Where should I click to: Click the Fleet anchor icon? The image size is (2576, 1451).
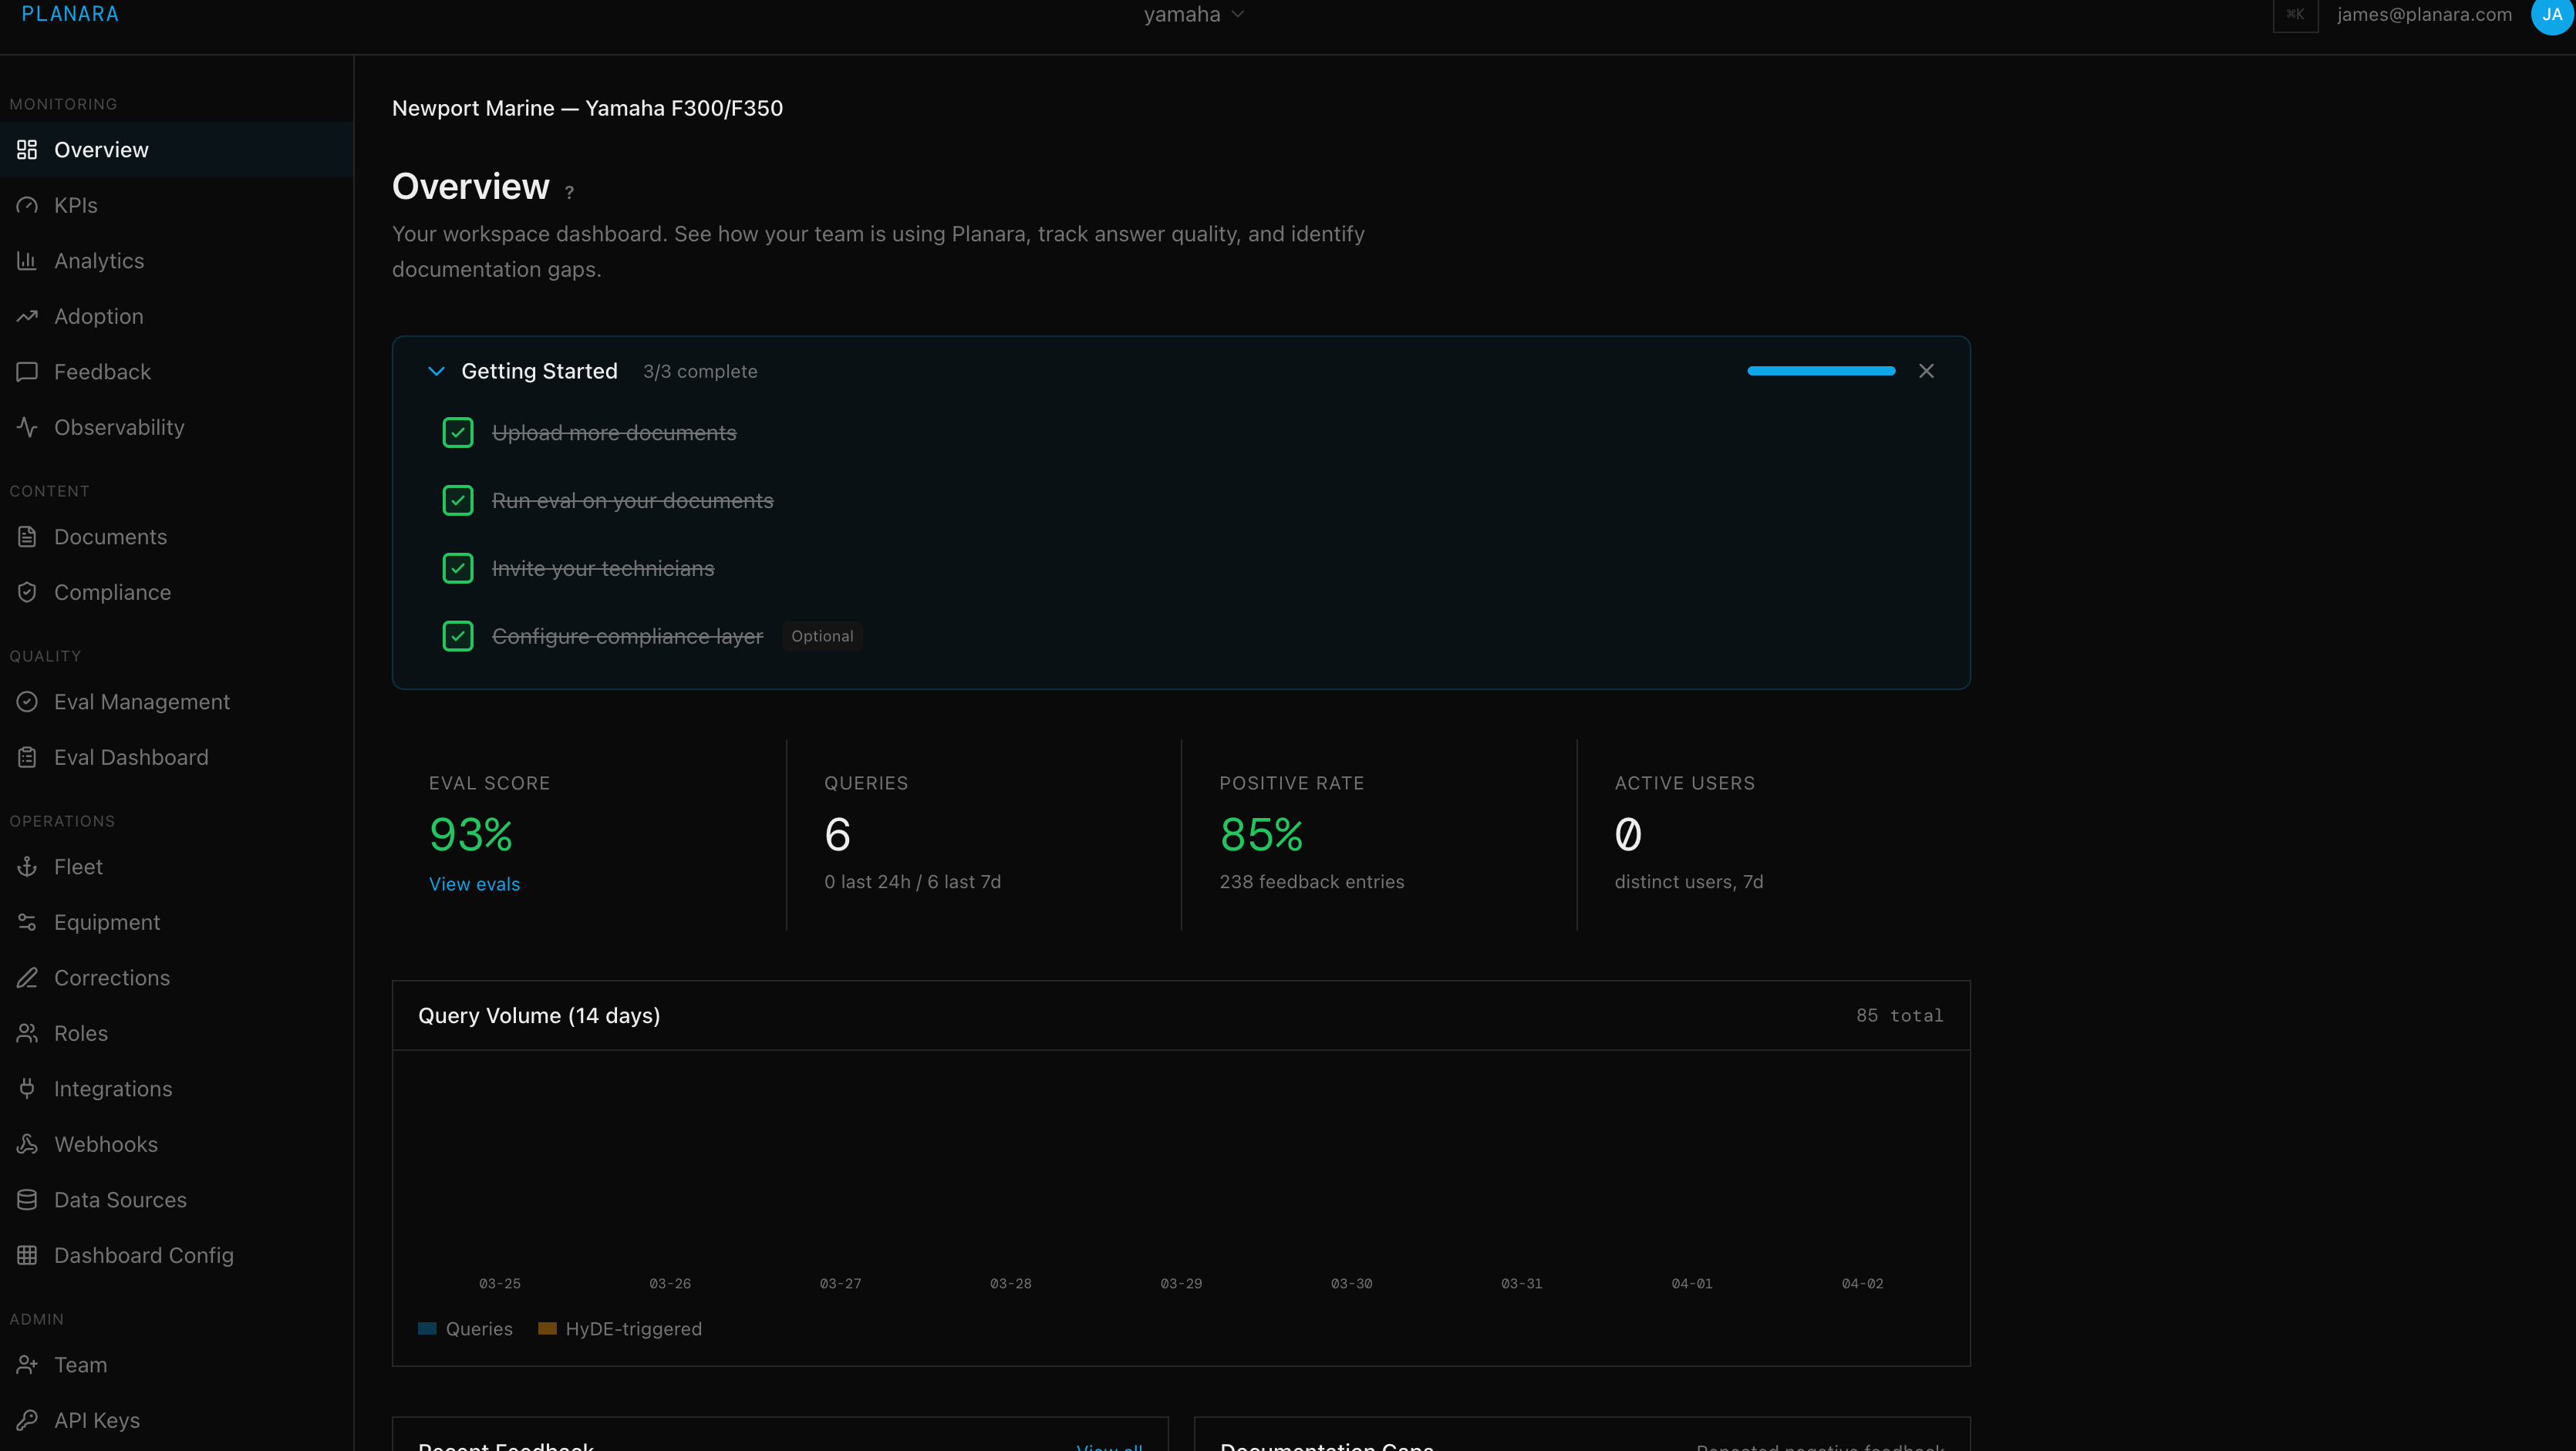27,867
